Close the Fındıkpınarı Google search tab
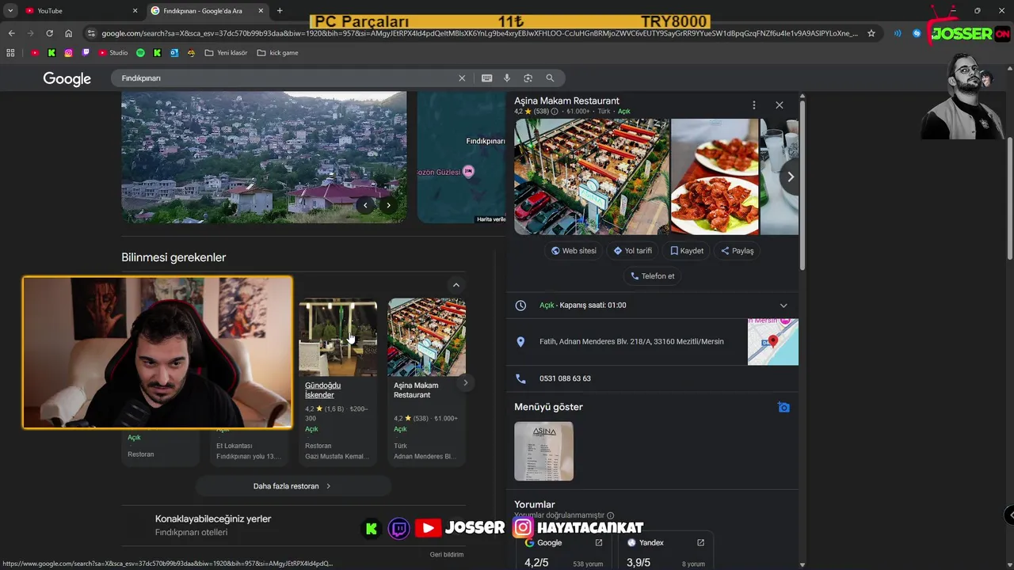This screenshot has height=570, width=1014. pos(261,11)
